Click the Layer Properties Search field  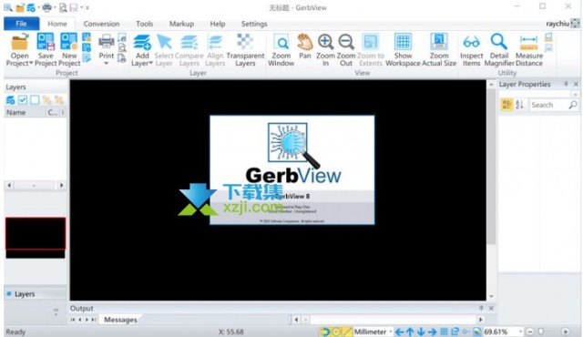coord(549,105)
